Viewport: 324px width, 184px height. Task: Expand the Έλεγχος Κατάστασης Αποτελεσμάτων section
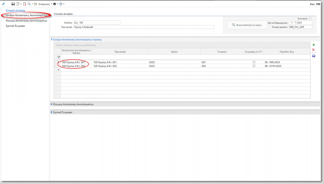[52, 104]
